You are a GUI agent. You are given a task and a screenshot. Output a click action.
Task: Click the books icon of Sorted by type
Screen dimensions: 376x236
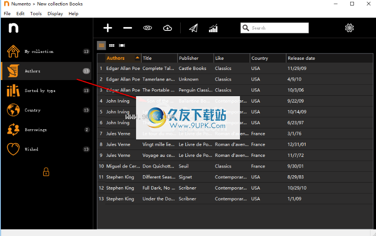[x=13, y=91]
